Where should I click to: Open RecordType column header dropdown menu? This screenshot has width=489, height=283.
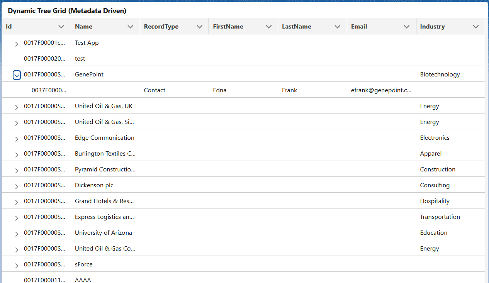click(x=199, y=27)
